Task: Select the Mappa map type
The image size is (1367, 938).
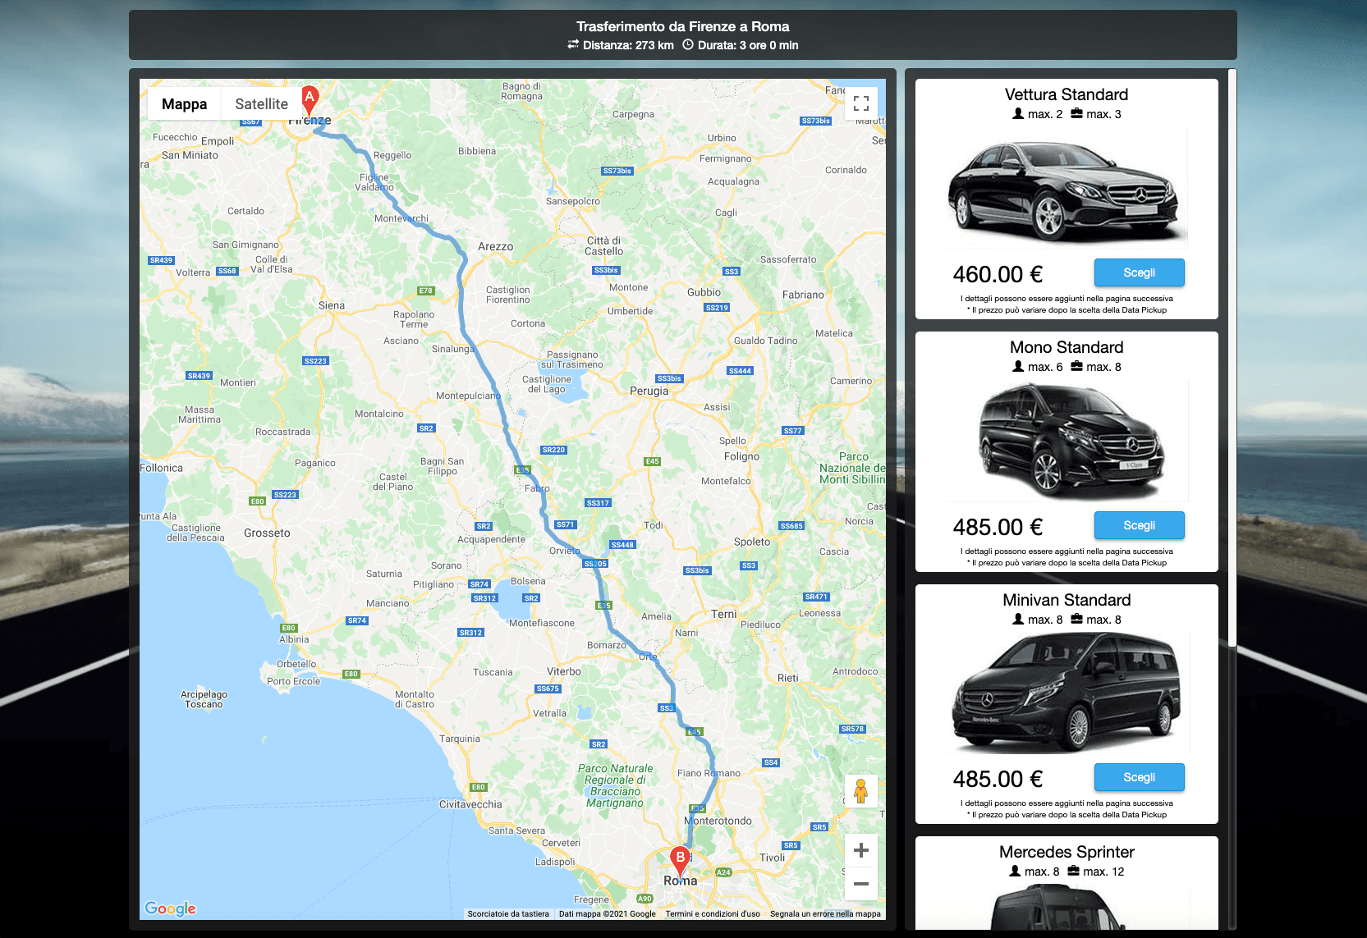Action: click(185, 104)
